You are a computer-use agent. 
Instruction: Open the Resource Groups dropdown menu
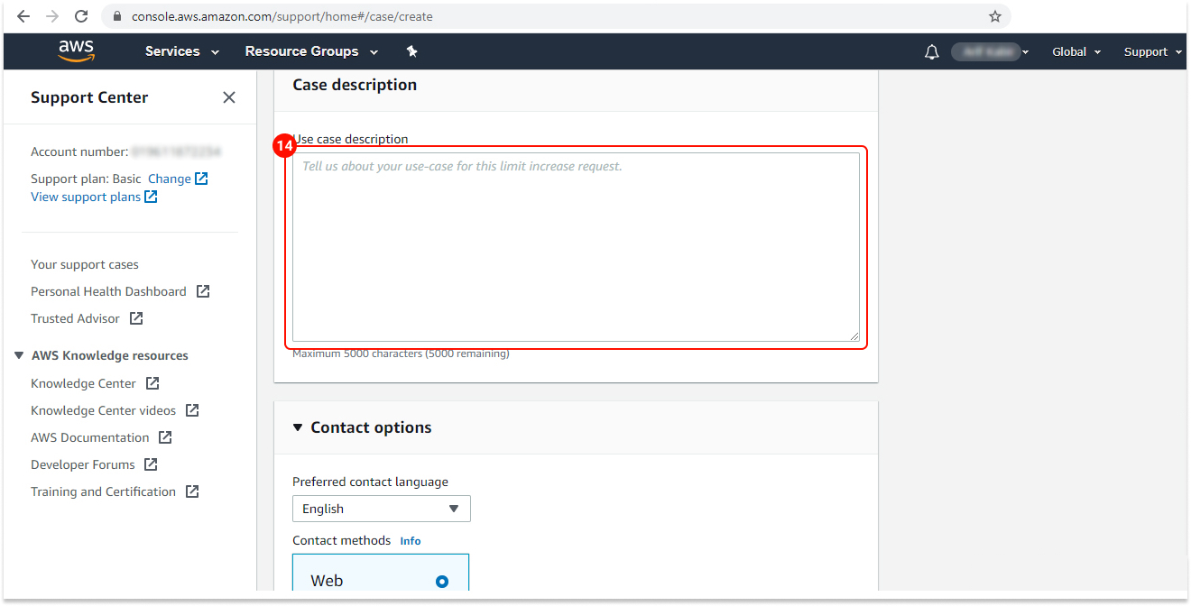tap(311, 51)
